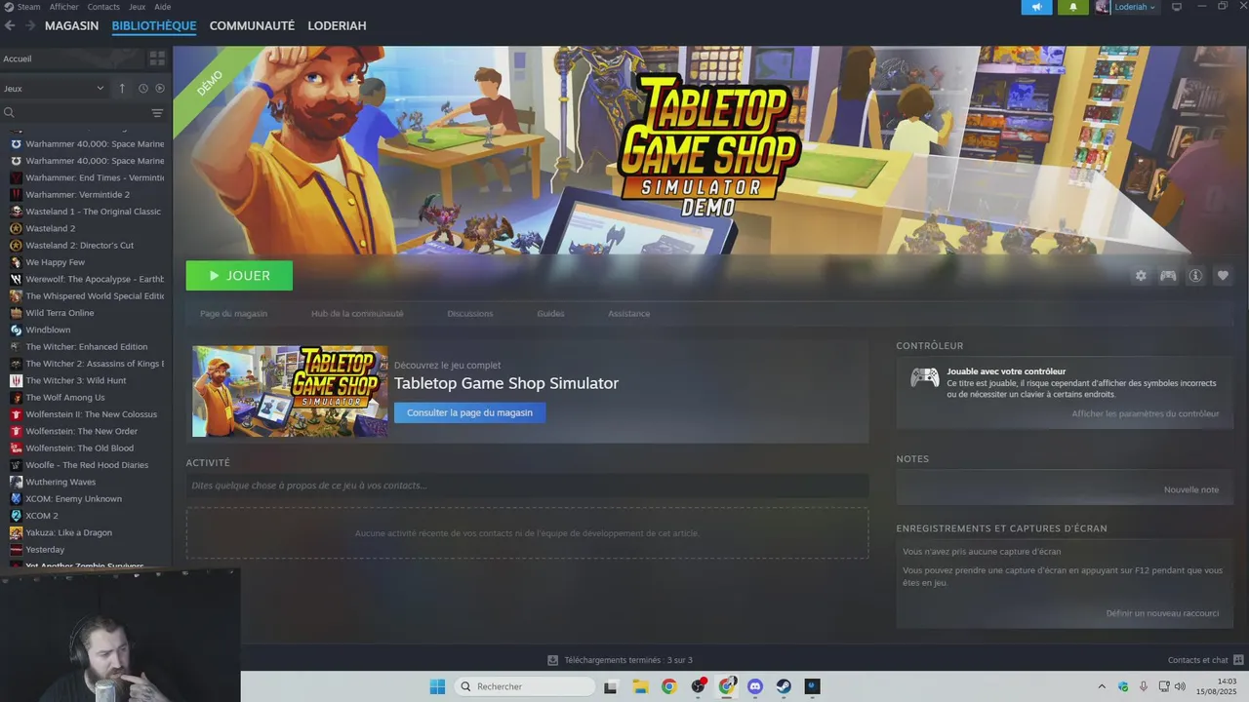Viewport: 1249px width, 702px height.
Task: Open the Jeux menu in the menu bar
Action: pyautogui.click(x=137, y=7)
